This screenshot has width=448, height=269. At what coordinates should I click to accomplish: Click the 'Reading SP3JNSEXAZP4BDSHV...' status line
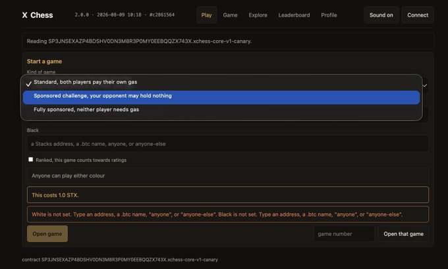coord(228,41)
